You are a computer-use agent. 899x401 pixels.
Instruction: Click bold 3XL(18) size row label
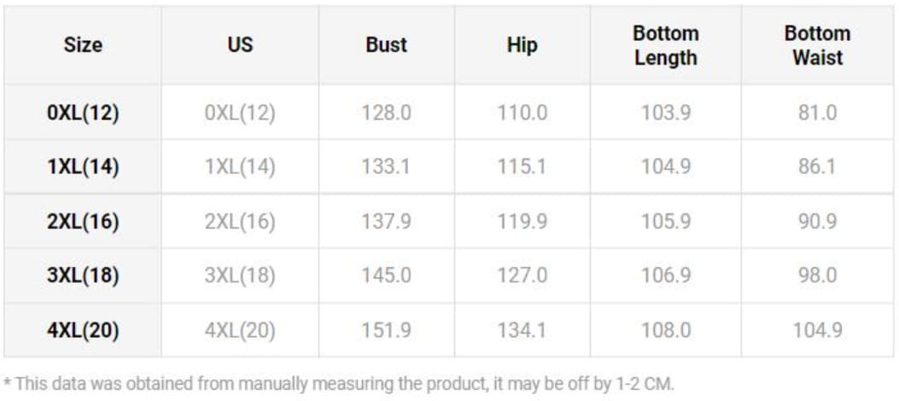click(x=83, y=276)
